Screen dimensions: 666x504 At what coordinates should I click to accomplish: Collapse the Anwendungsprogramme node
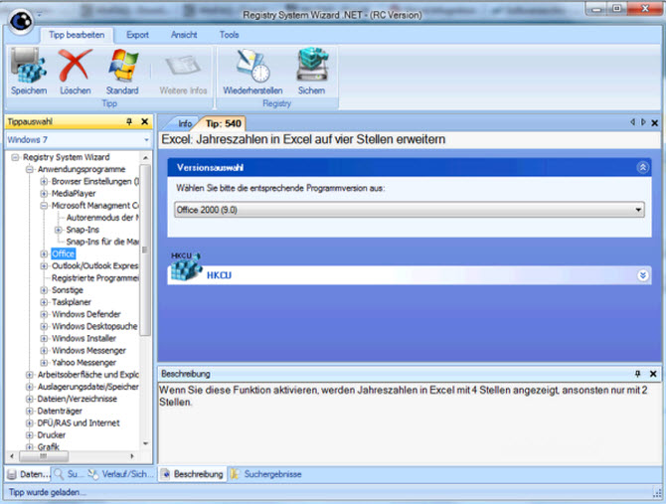pyautogui.click(x=29, y=169)
